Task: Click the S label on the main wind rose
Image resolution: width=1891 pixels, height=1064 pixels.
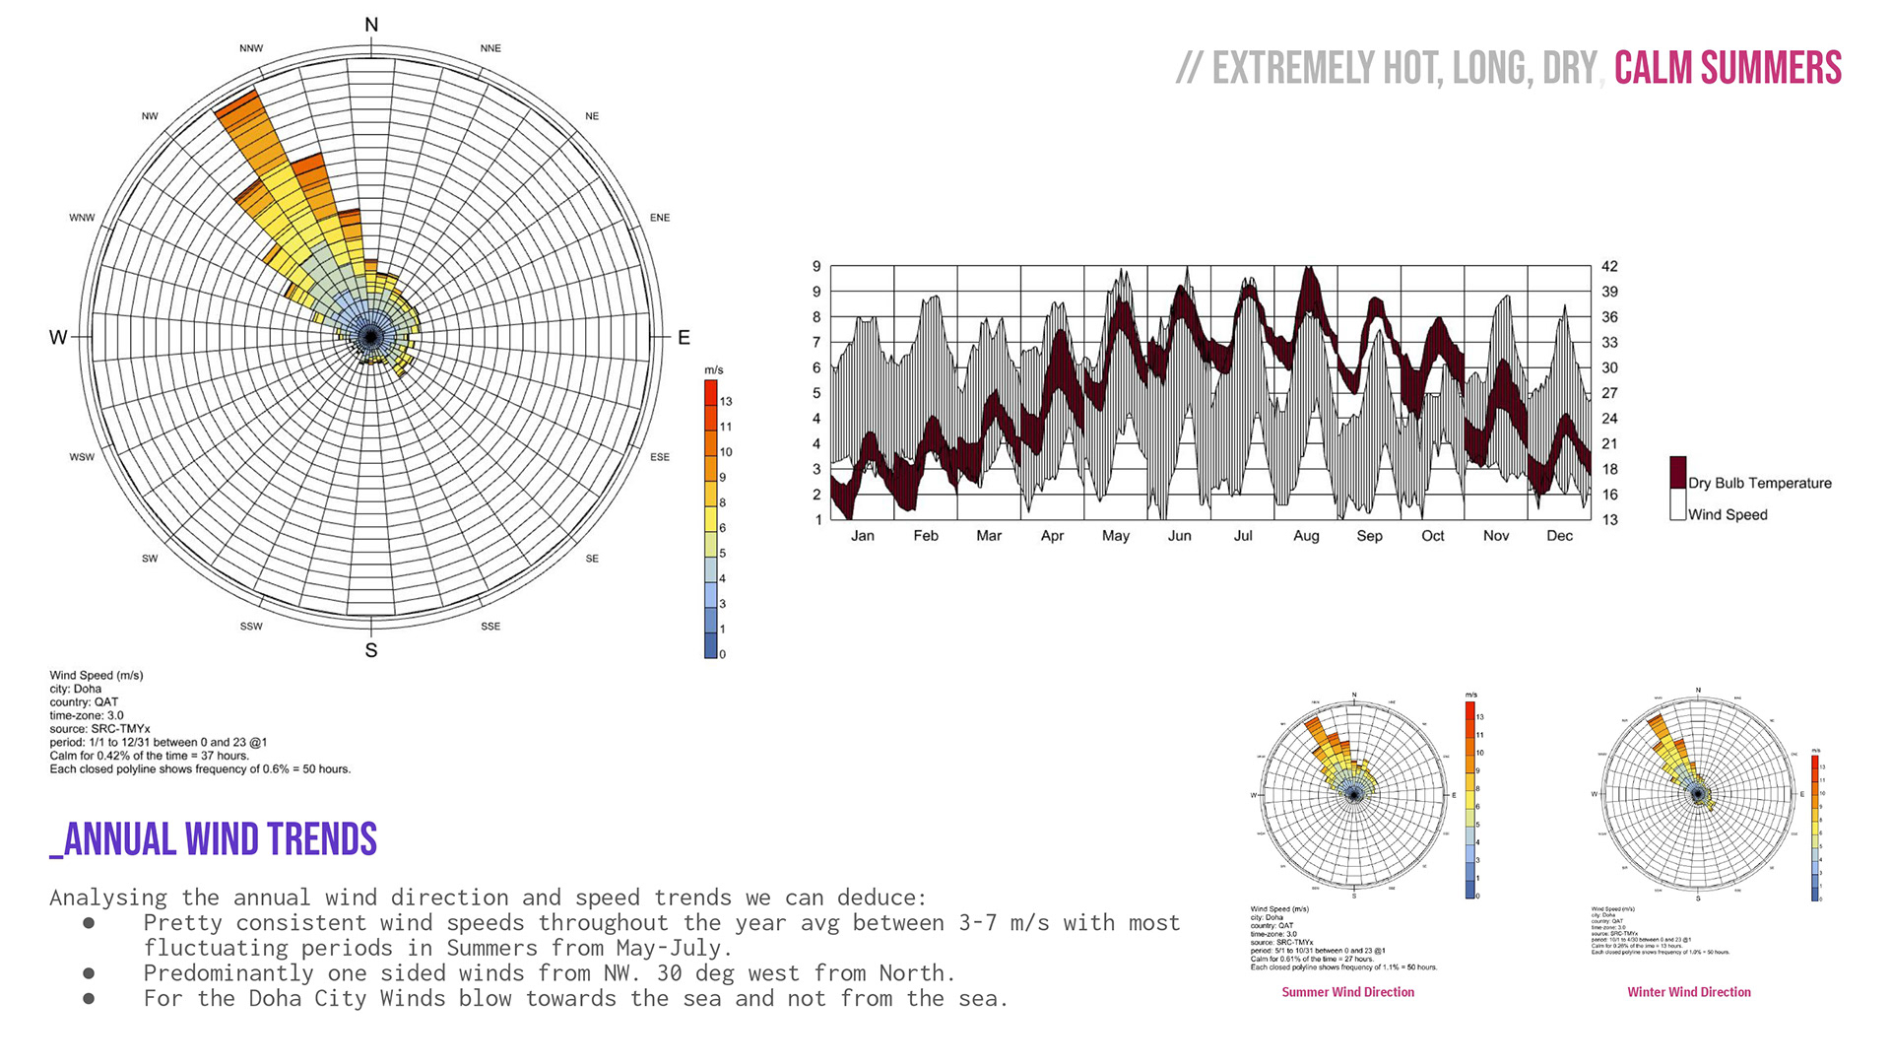Action: (x=371, y=650)
